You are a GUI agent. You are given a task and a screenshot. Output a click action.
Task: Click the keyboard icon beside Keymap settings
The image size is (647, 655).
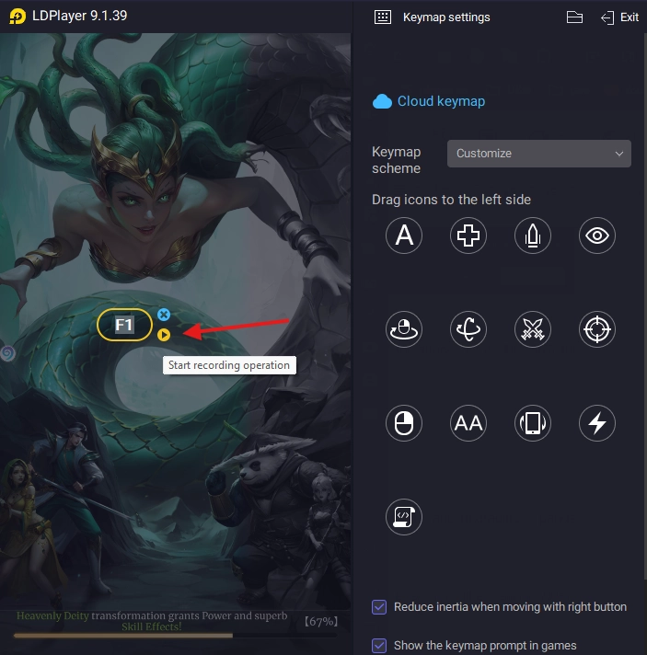(x=383, y=17)
